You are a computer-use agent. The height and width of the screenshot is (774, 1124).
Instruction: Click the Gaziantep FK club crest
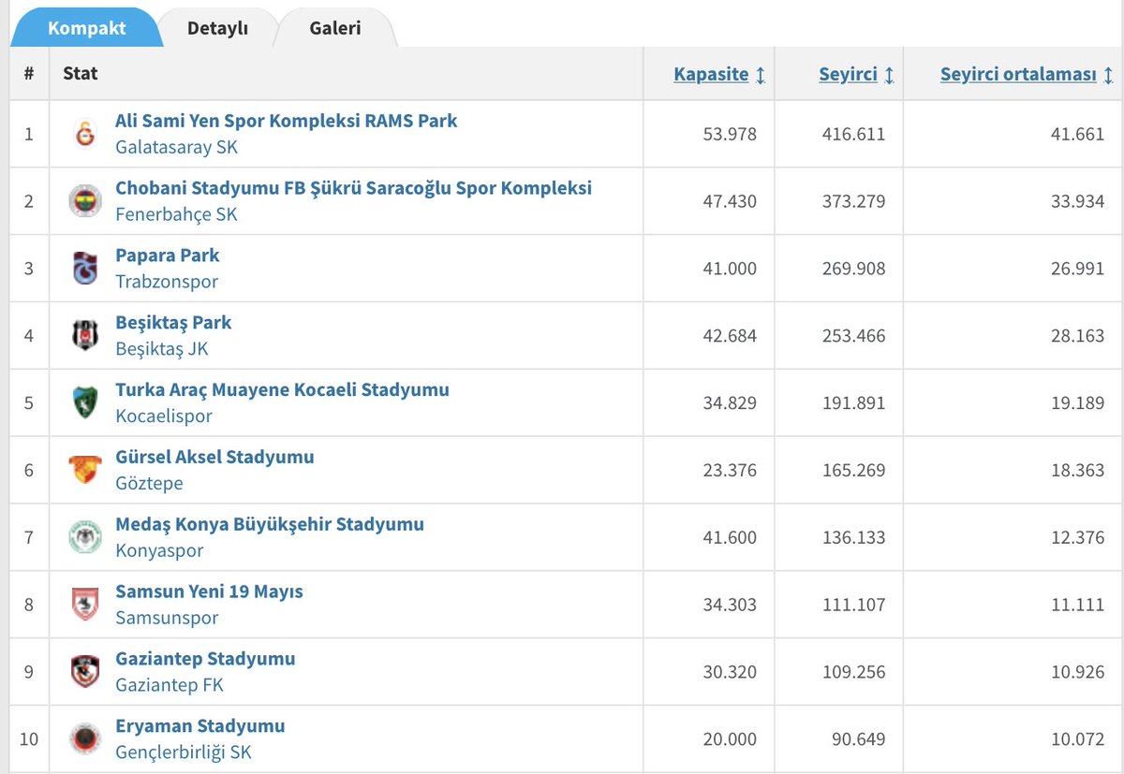click(84, 673)
